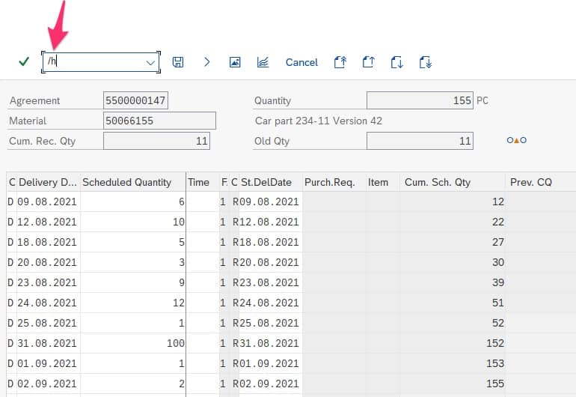576x397 pixels.
Task: Select the Agreement number field
Action: point(136,100)
